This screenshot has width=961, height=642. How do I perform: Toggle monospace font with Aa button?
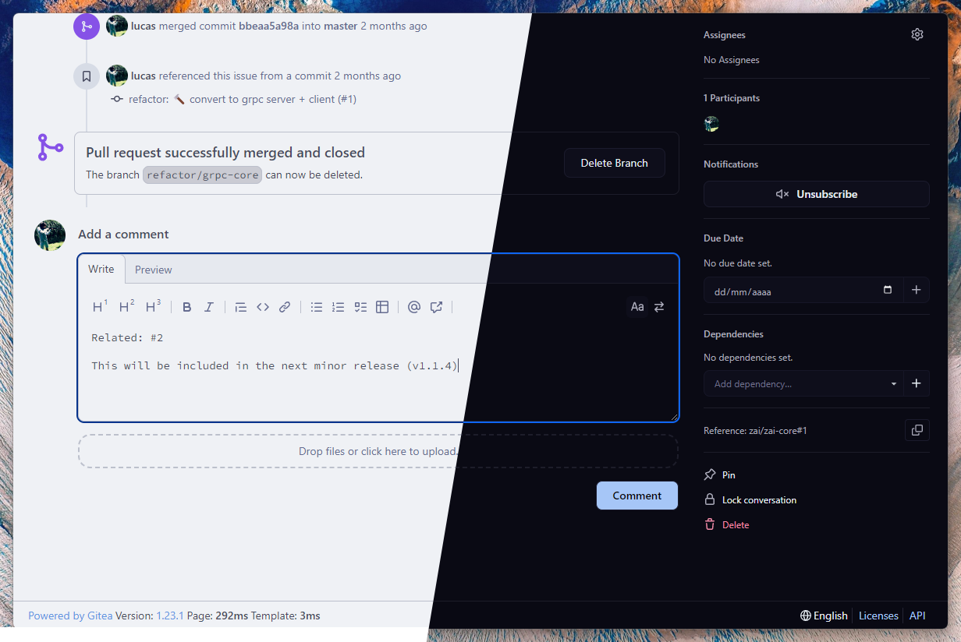(637, 307)
